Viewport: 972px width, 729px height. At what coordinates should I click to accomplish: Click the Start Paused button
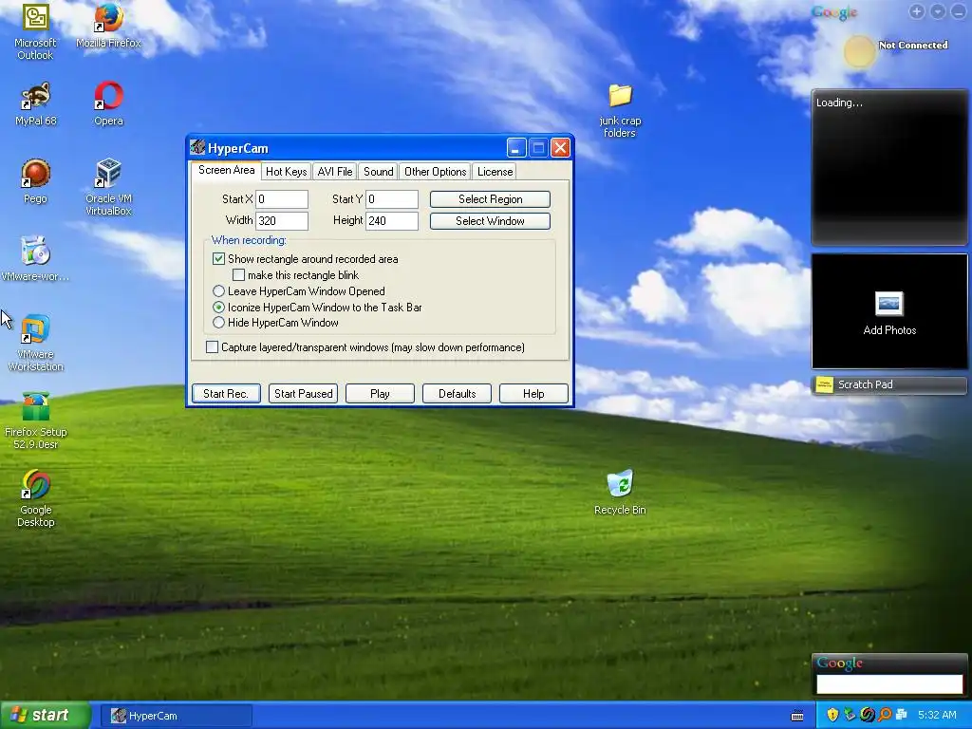click(x=303, y=394)
